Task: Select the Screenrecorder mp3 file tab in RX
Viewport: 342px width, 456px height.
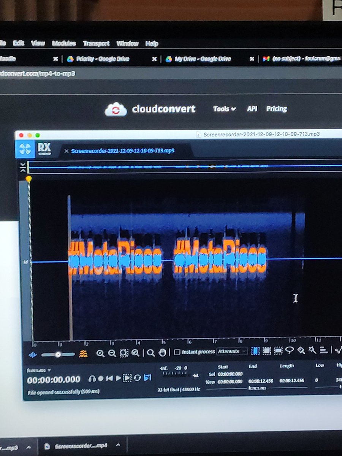Action: [123, 150]
